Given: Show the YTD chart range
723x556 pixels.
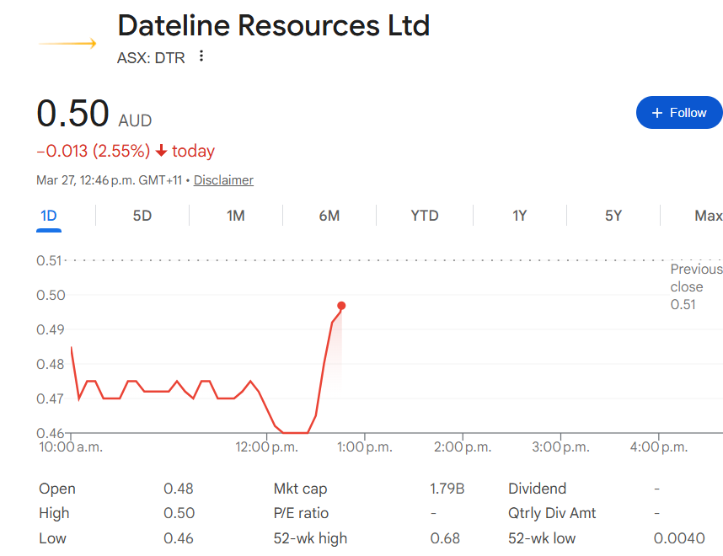Looking at the screenshot, I should click(425, 216).
